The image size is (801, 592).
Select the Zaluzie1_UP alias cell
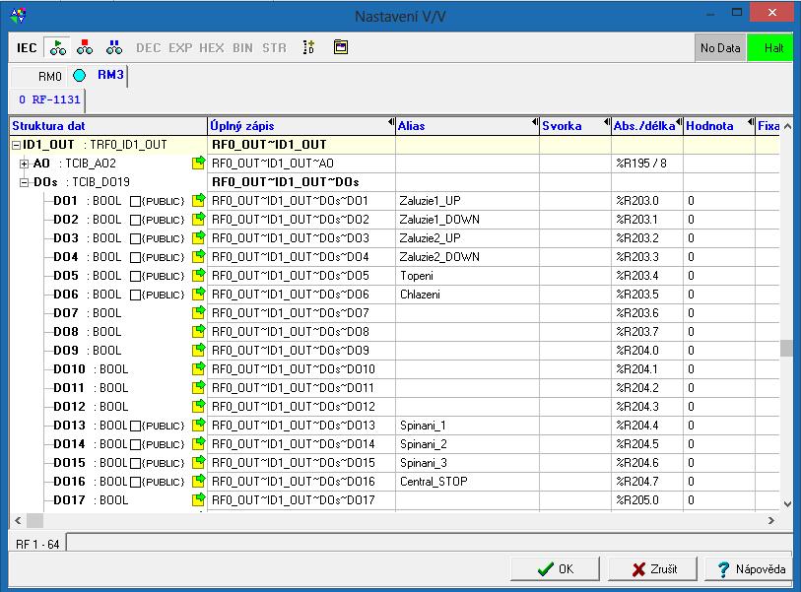(x=467, y=201)
